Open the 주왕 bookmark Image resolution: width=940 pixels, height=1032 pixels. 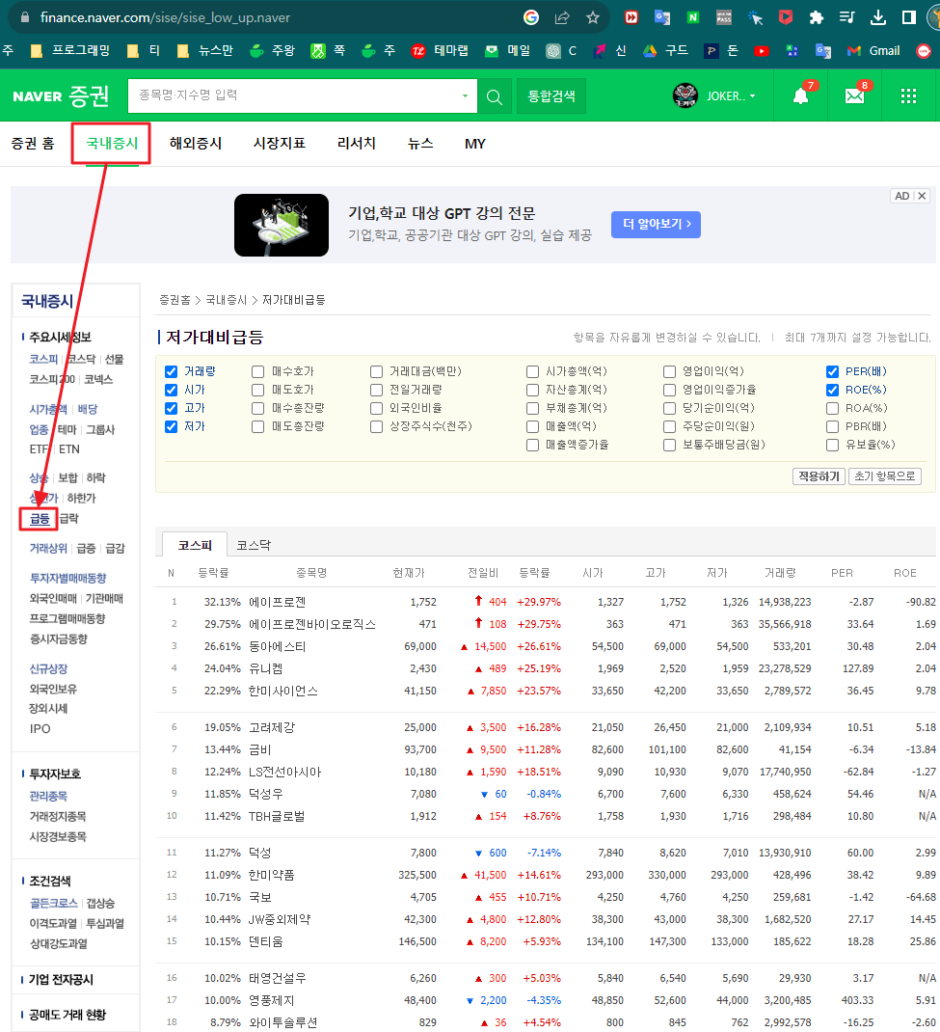[x=272, y=51]
